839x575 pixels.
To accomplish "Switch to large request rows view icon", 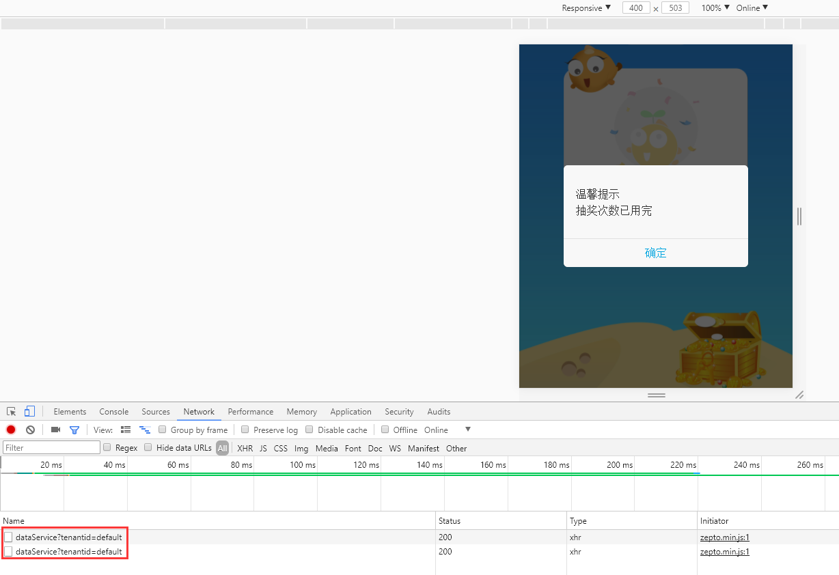I will [x=126, y=430].
